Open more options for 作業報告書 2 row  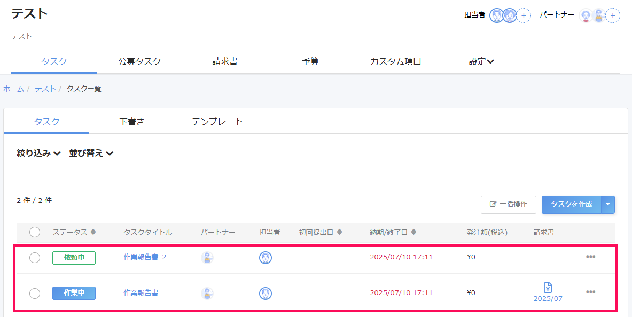[x=590, y=257]
